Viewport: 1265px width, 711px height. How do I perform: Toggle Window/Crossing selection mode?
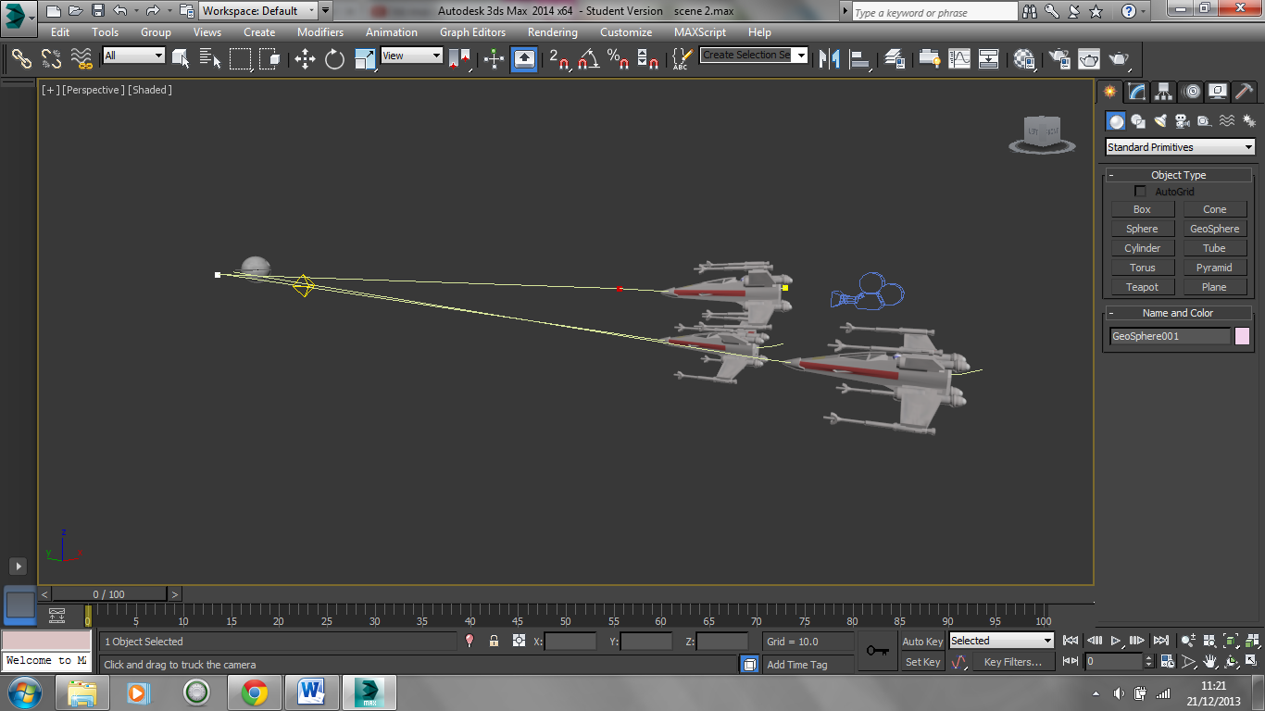(x=270, y=58)
